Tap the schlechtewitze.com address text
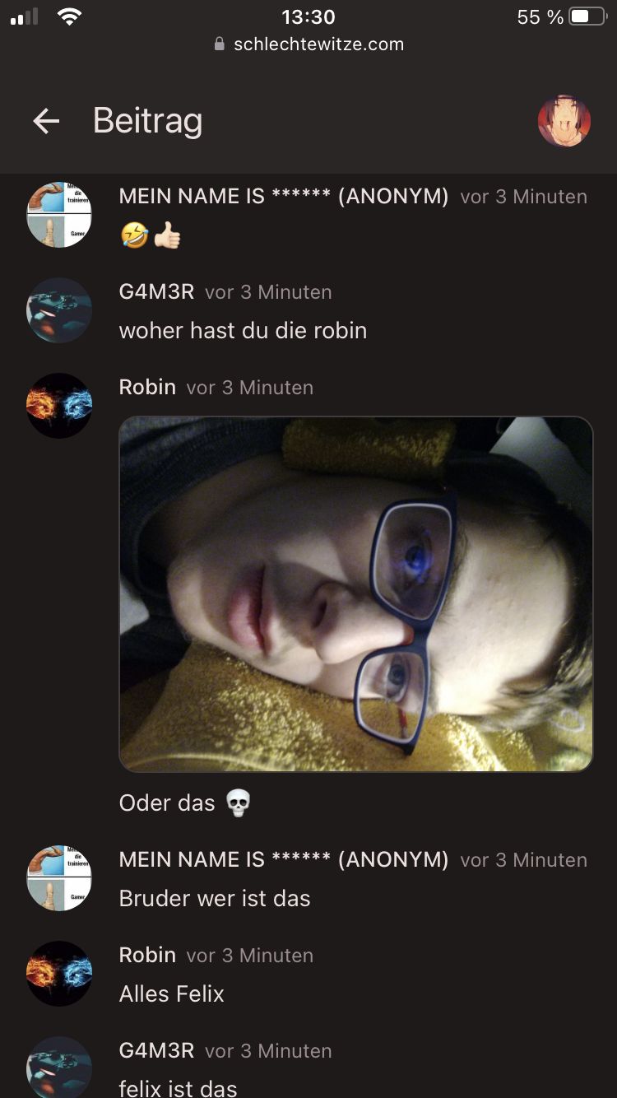 pyautogui.click(x=319, y=44)
